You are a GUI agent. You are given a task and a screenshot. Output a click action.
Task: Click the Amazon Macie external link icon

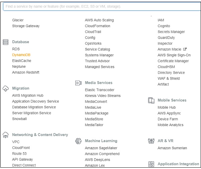click(x=185, y=49)
